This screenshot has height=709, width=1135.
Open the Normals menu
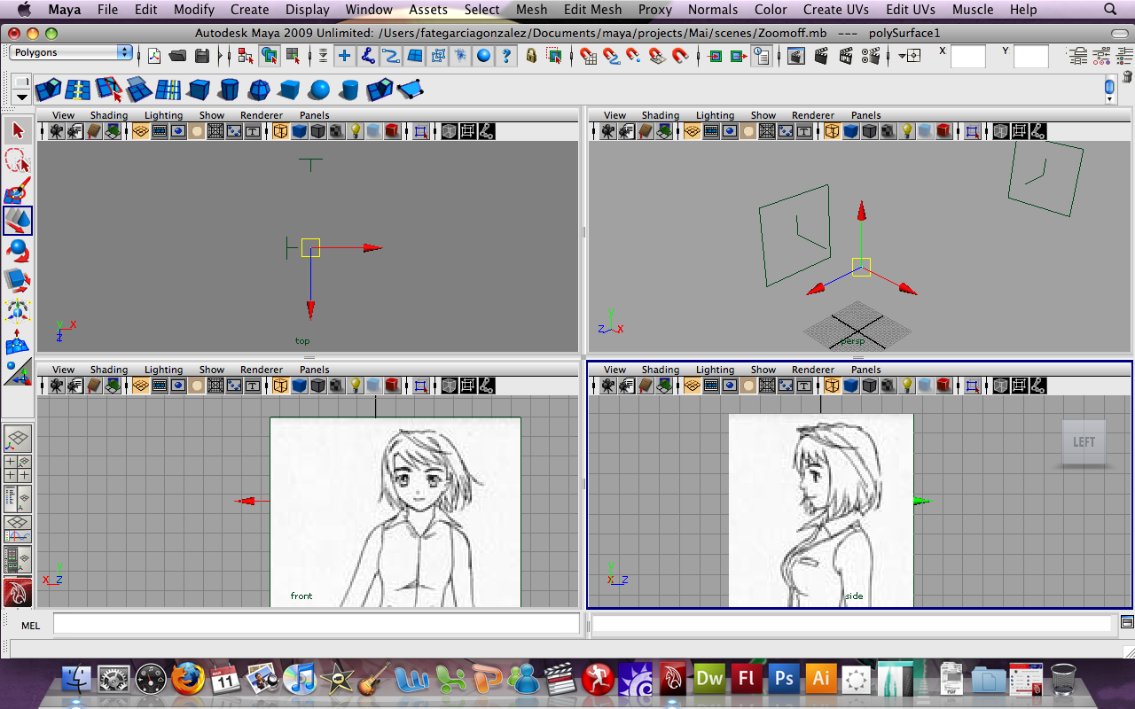pos(713,10)
